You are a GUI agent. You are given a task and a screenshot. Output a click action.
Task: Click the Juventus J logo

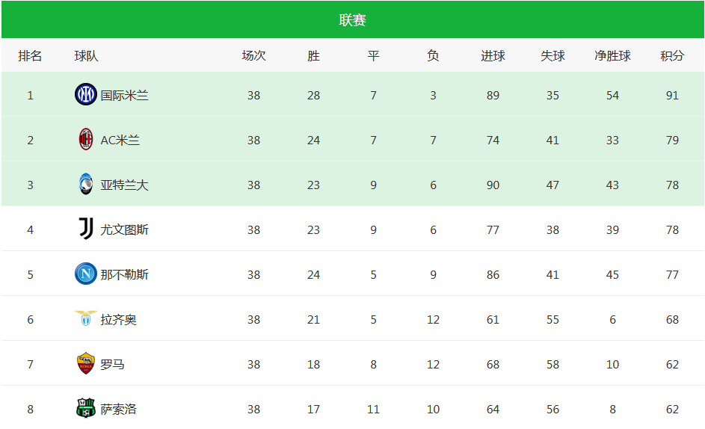[x=86, y=229]
